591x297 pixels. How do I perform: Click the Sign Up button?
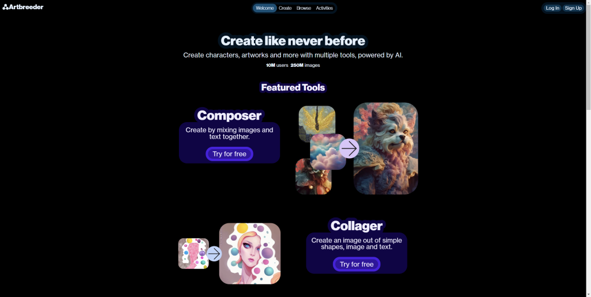(573, 8)
